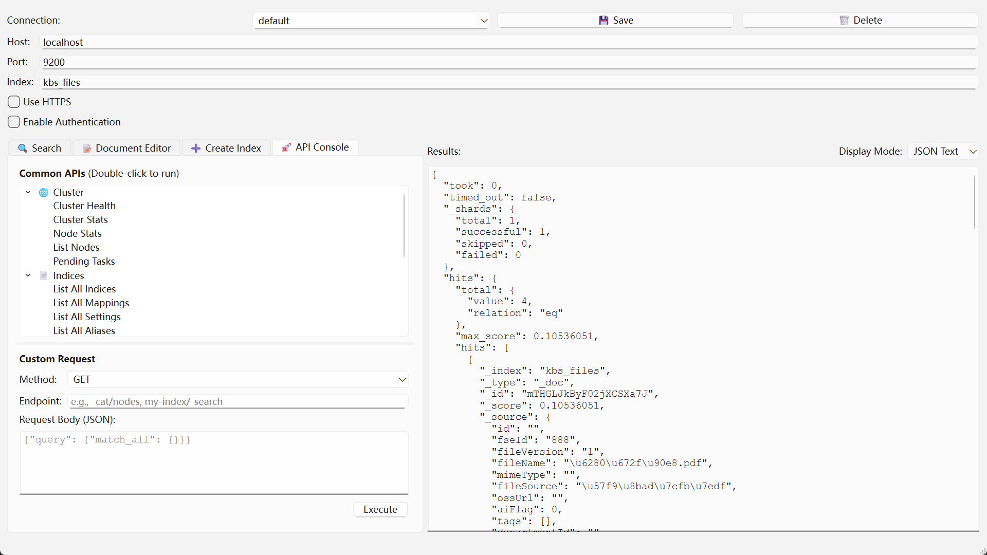Open the Method GET dropdown

tap(237, 380)
